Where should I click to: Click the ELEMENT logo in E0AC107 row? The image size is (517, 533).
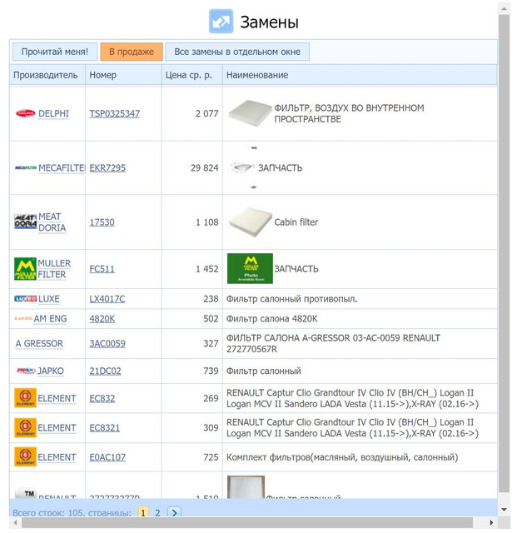point(25,457)
